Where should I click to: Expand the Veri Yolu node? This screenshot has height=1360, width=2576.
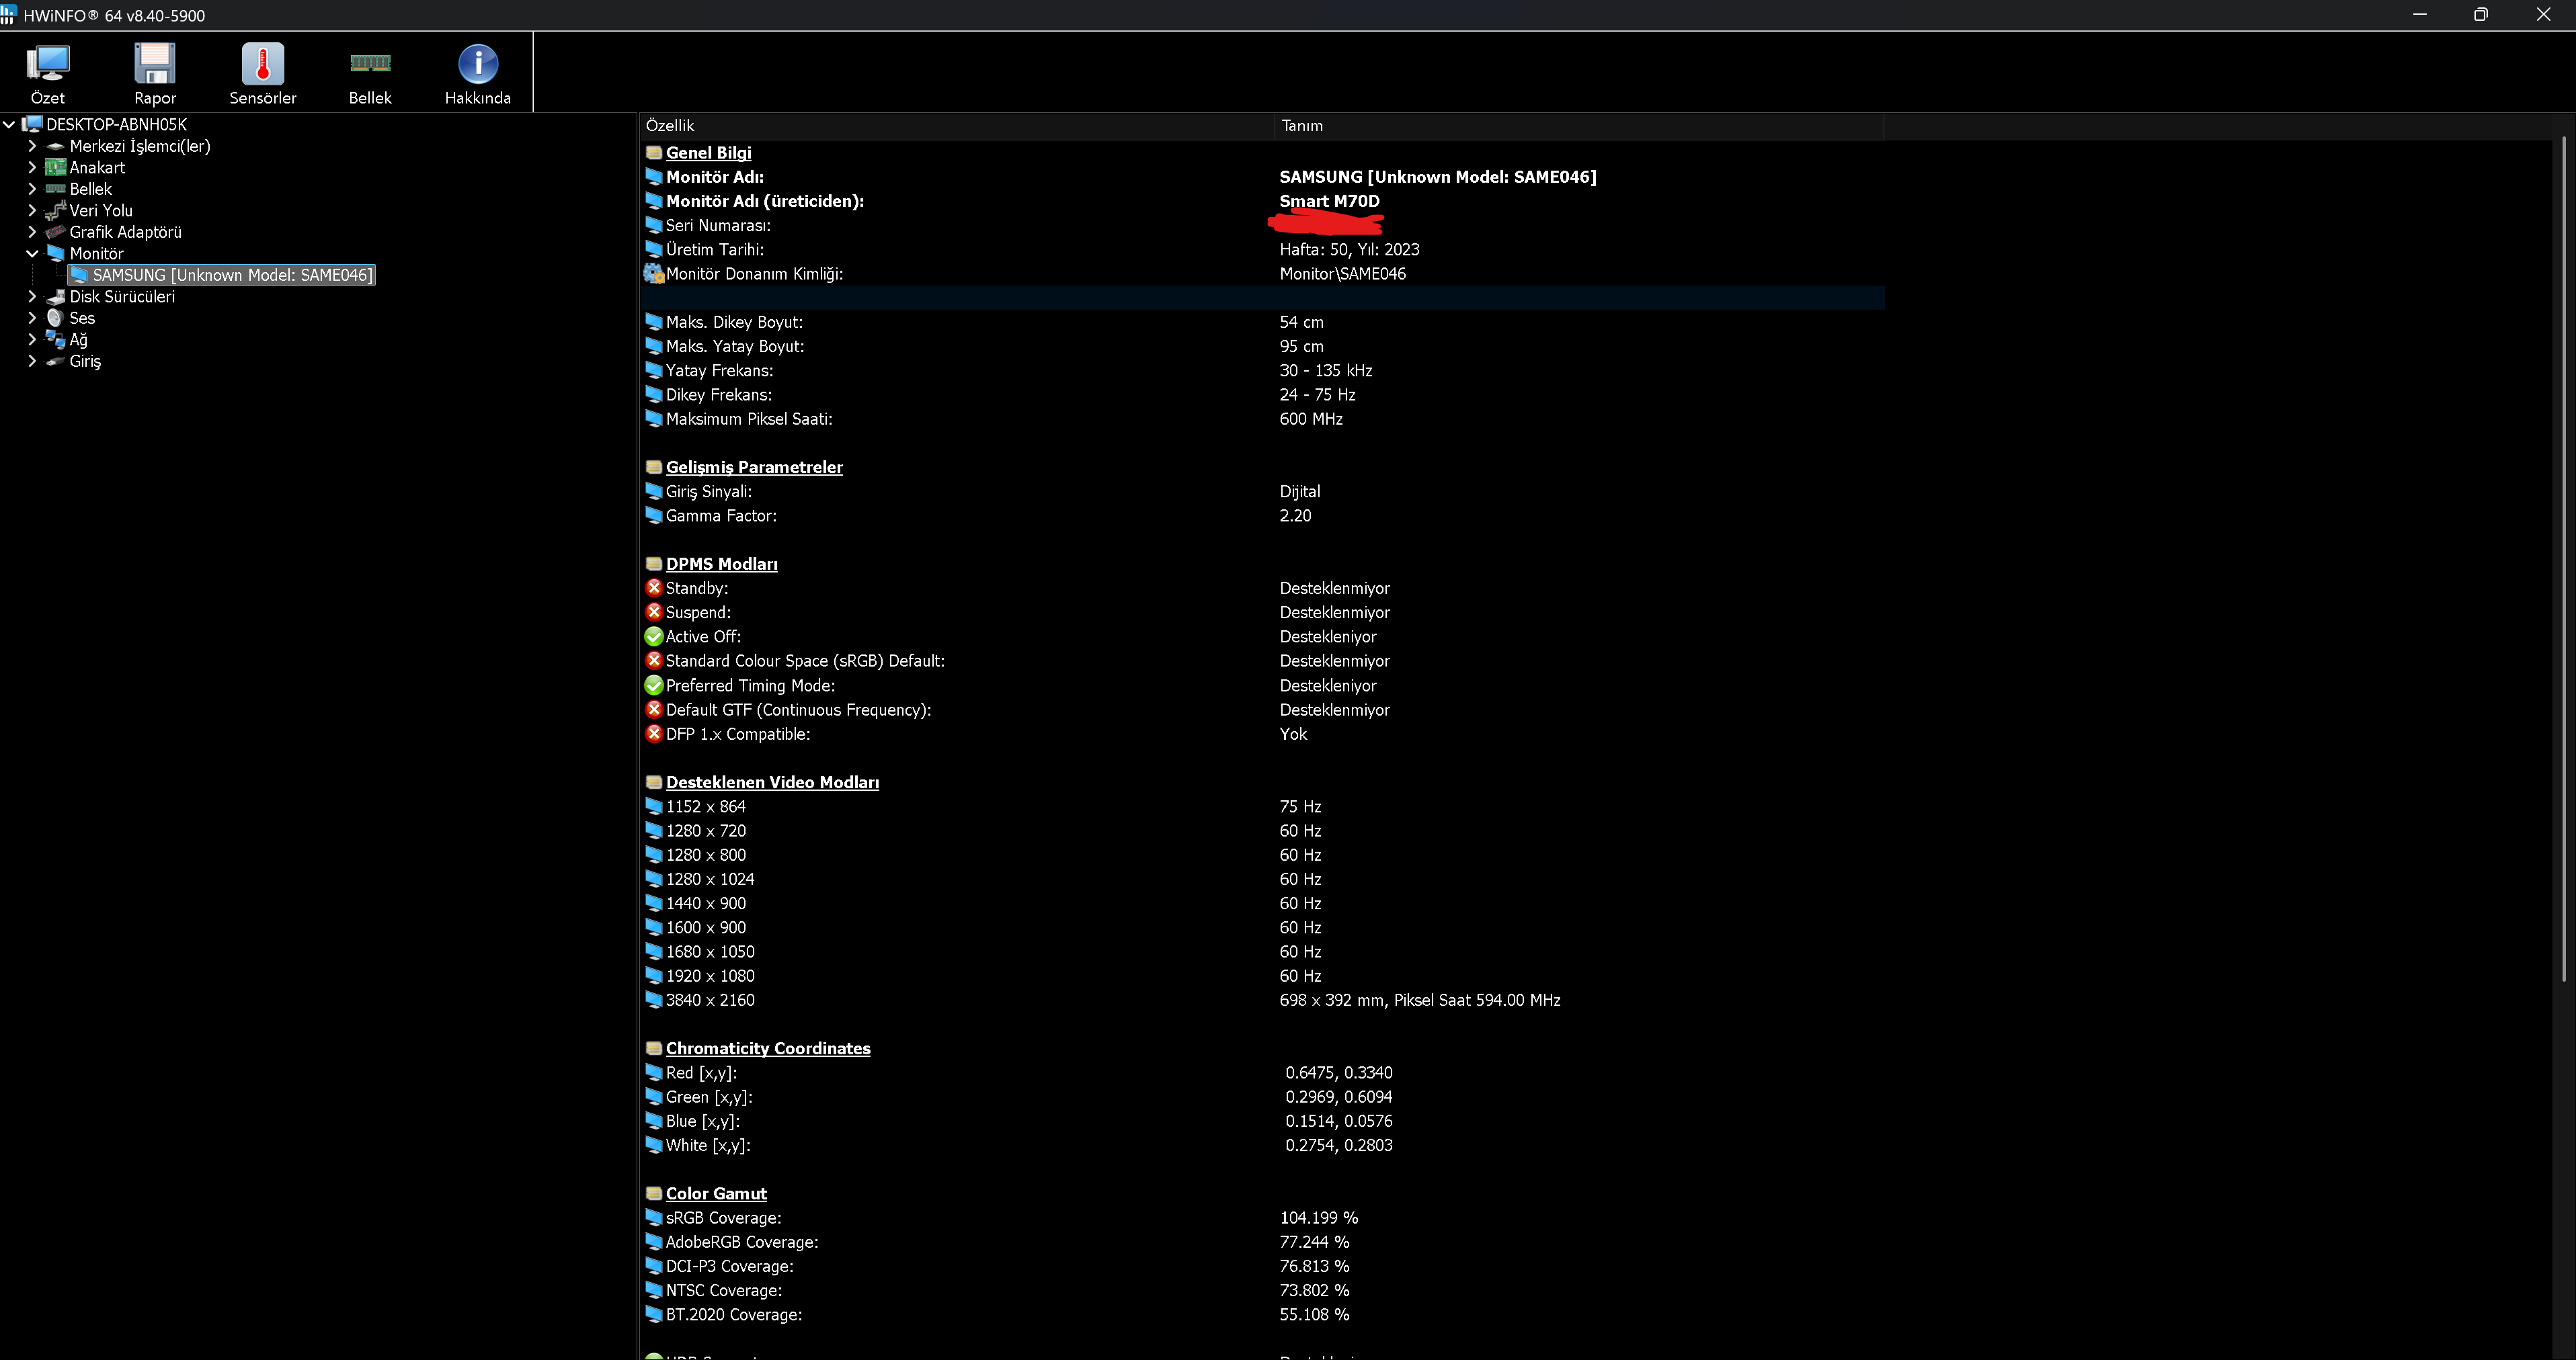[x=32, y=210]
